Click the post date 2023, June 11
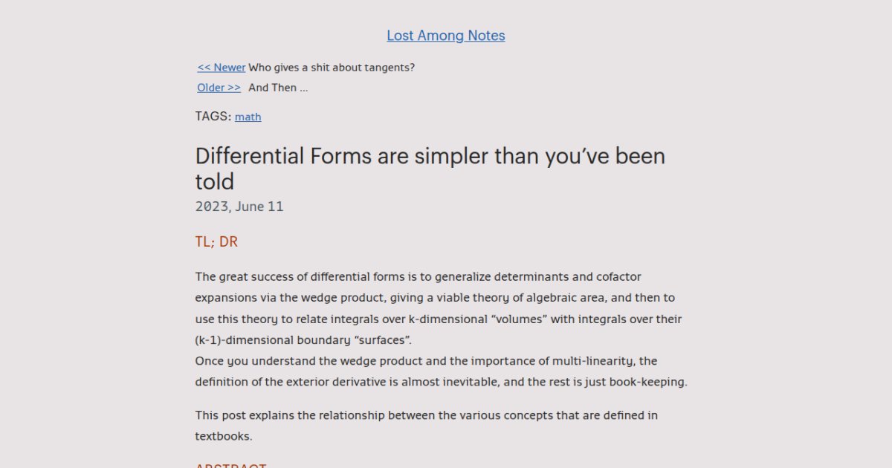The height and width of the screenshot is (468, 892). 239,207
